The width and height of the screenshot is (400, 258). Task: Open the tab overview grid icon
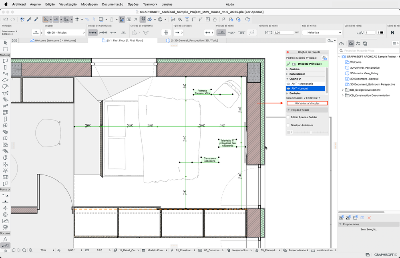14,40
